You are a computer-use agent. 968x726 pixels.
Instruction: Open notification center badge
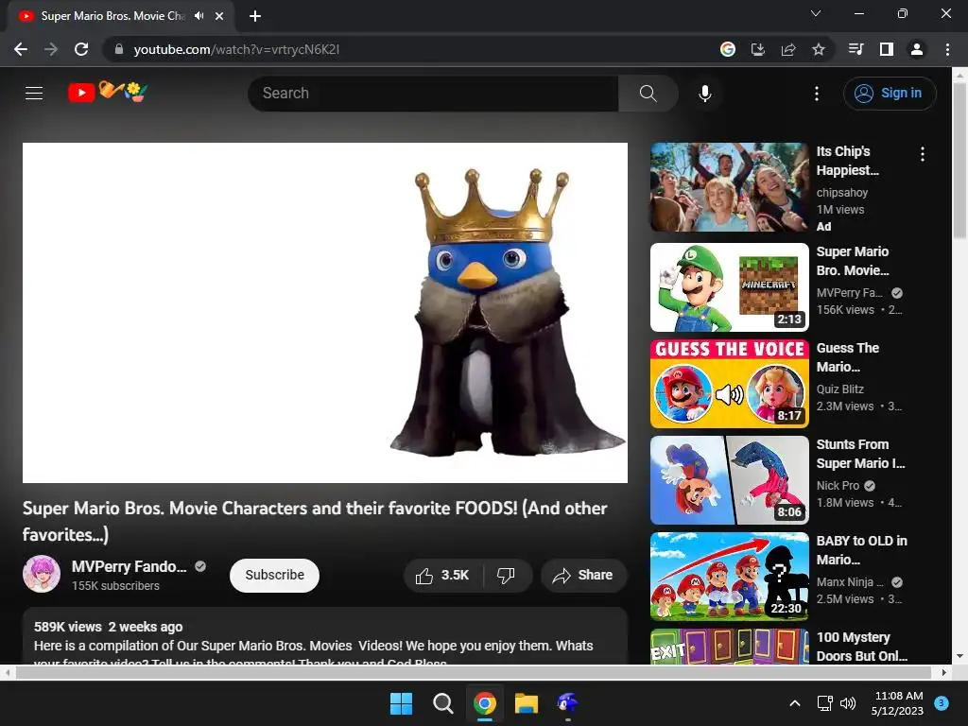942,703
